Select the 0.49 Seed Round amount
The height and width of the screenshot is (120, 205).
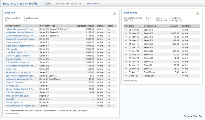(x=177, y=72)
